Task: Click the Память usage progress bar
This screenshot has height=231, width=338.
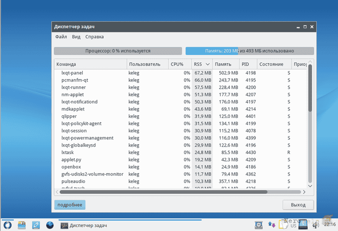Action: 250,51
